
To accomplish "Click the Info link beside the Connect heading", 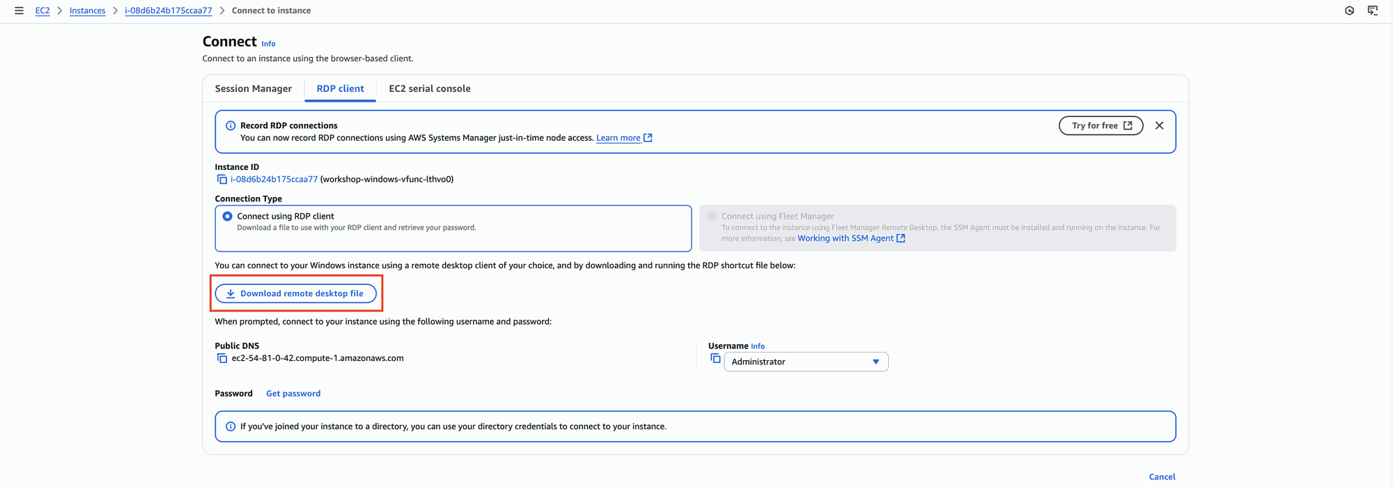I will (268, 44).
